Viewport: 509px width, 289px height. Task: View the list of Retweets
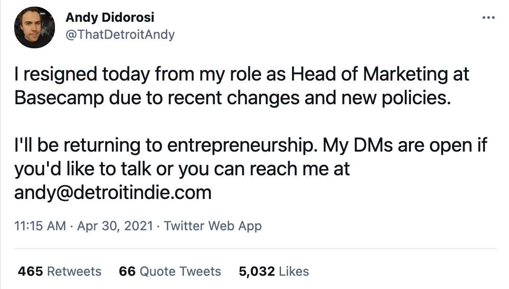74,271
